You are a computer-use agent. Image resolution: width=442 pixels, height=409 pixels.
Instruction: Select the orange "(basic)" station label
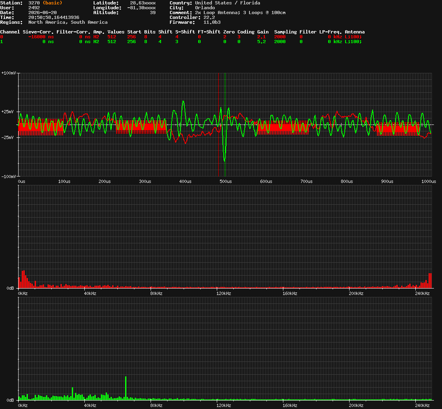tap(52, 3)
